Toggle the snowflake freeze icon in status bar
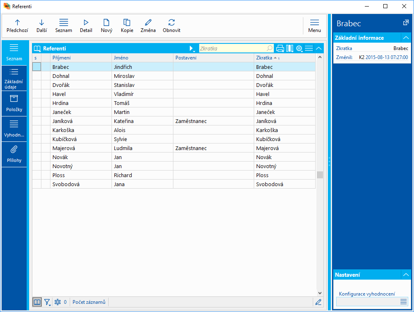This screenshot has width=414, height=312. [58, 302]
